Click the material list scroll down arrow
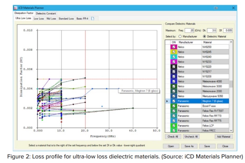 tap(231, 131)
